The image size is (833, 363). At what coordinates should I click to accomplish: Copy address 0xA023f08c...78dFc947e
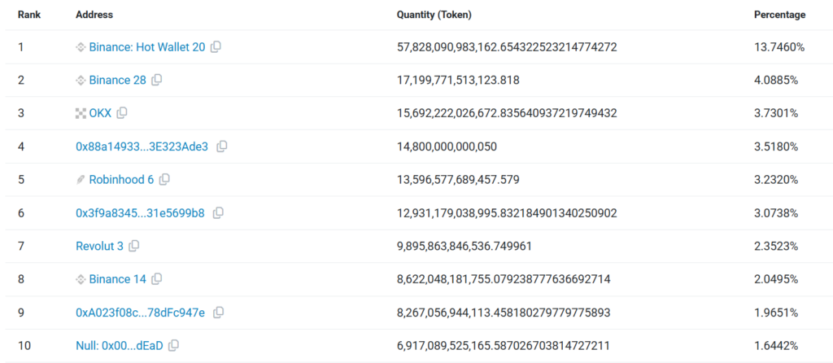pos(218,313)
